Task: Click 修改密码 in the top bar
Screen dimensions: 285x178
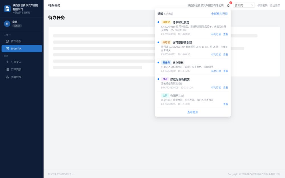Action: click(262, 5)
